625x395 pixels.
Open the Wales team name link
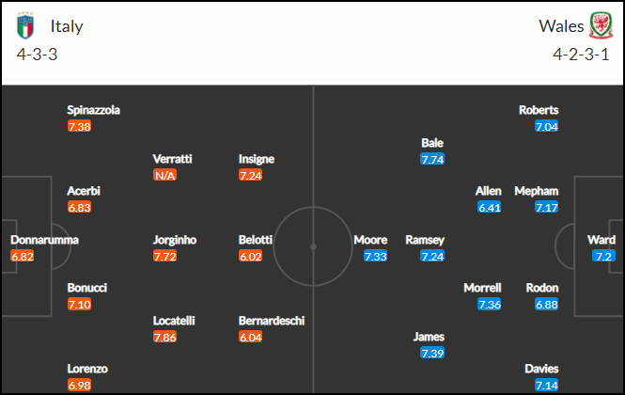point(561,26)
